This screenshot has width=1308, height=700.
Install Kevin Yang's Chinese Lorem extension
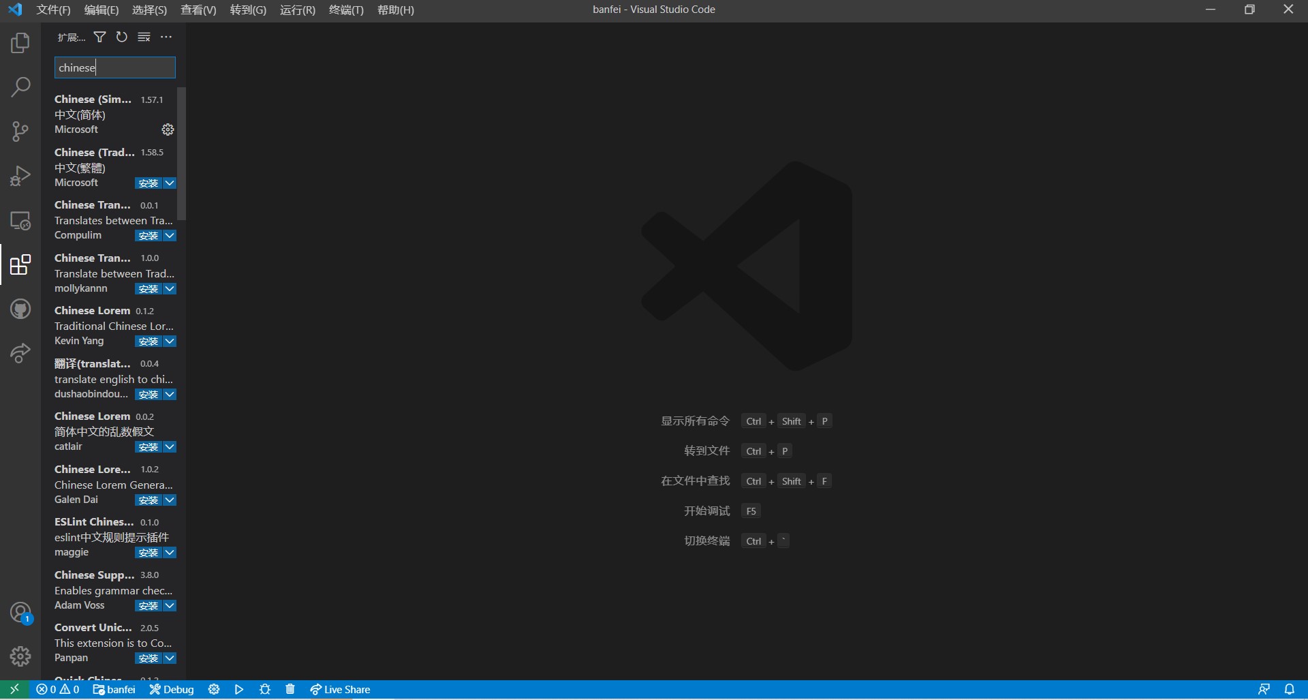pyautogui.click(x=148, y=341)
